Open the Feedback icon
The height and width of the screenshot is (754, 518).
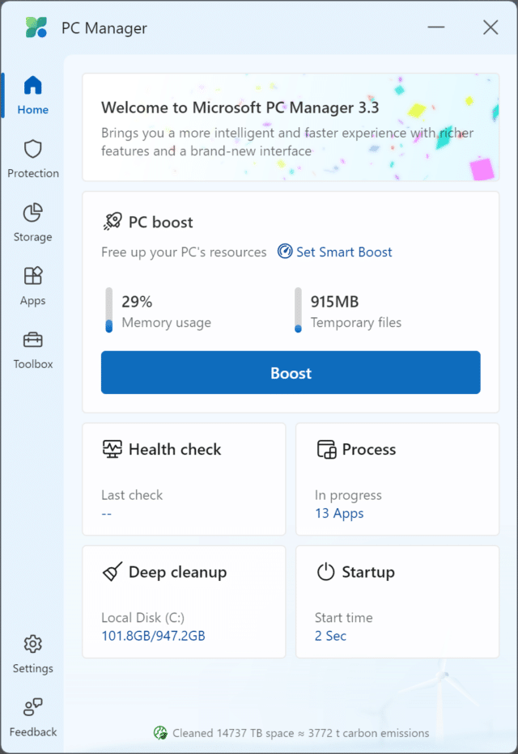[x=32, y=707]
